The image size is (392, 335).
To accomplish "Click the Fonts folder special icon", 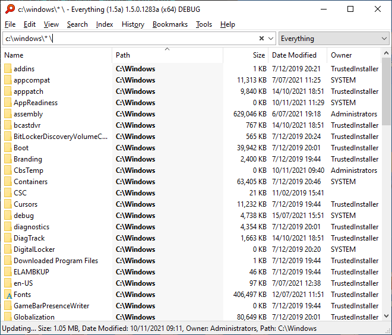I will click(8, 295).
